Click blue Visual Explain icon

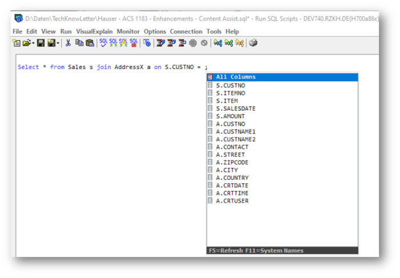coord(218,43)
